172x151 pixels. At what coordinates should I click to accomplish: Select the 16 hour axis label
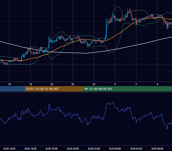[x=31, y=84]
